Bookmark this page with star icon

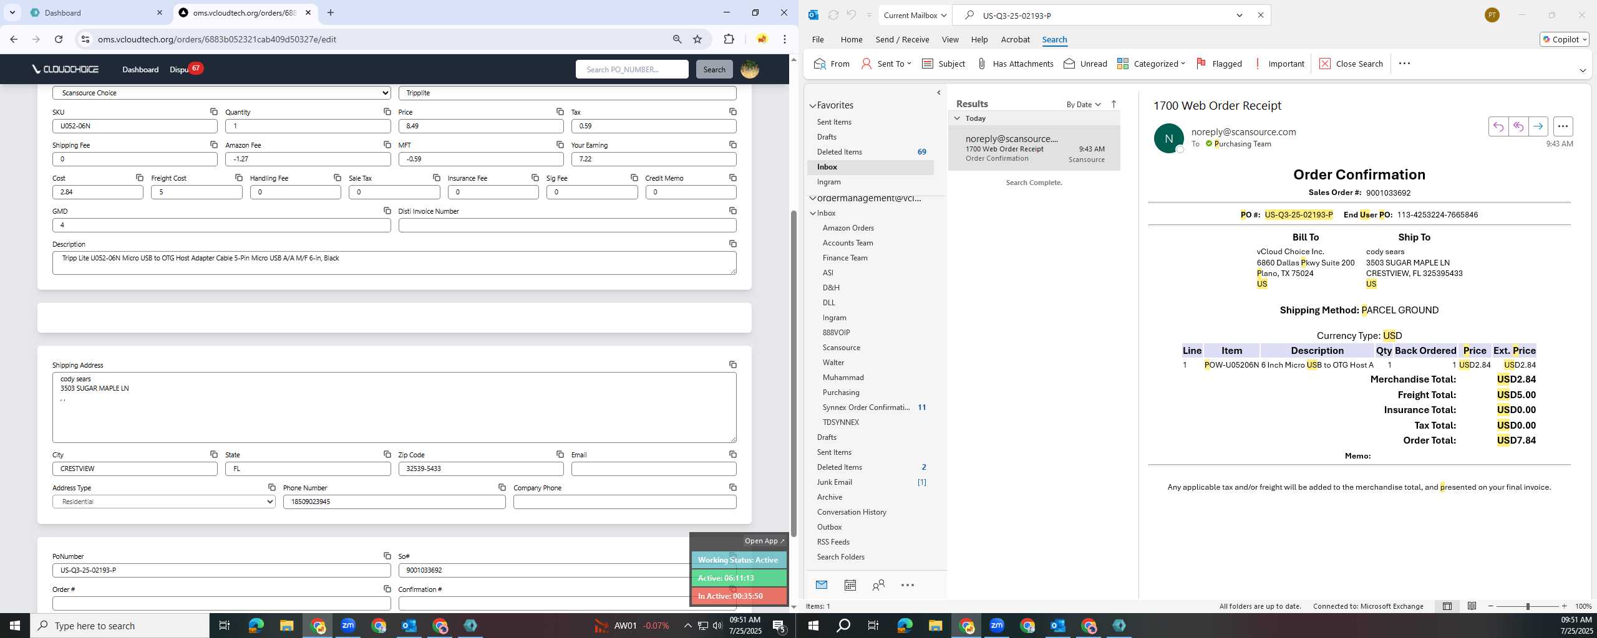point(697,39)
